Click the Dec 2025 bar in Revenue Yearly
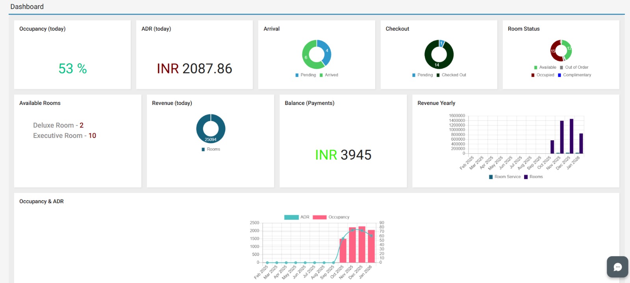630x283 pixels. (571, 136)
